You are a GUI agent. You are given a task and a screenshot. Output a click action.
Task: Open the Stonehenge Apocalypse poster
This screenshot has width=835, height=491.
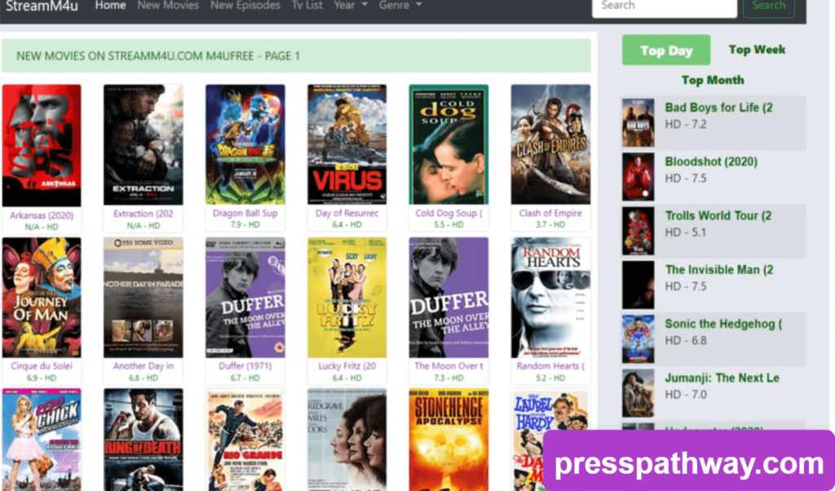pyautogui.click(x=448, y=440)
